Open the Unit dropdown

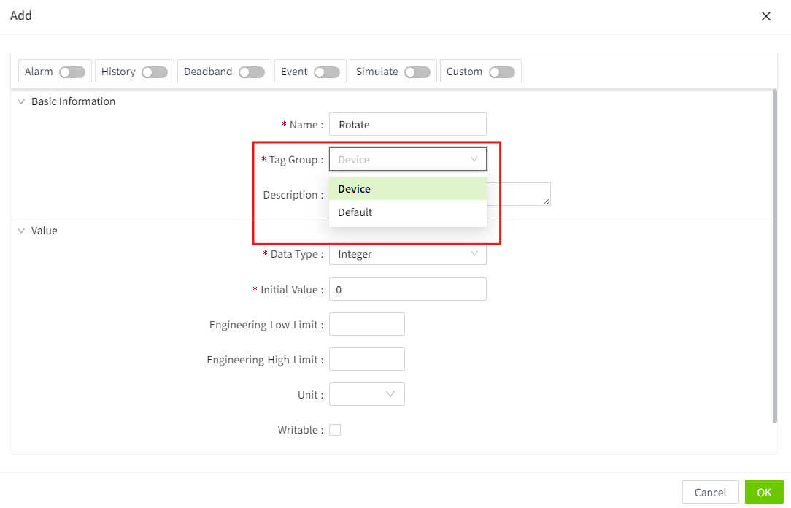tap(367, 394)
